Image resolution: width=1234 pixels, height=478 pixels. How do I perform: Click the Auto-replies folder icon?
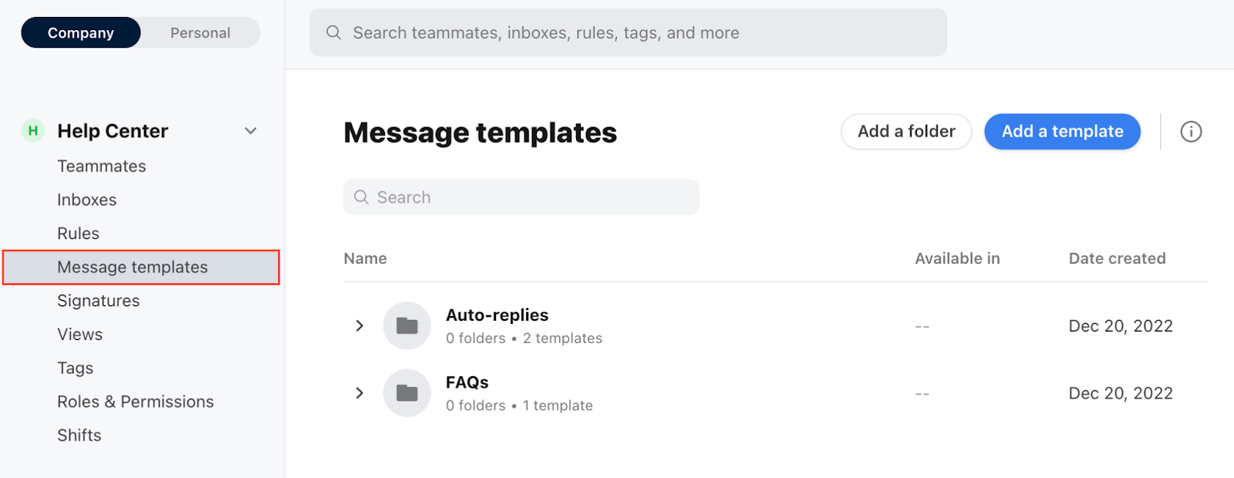[x=406, y=326]
